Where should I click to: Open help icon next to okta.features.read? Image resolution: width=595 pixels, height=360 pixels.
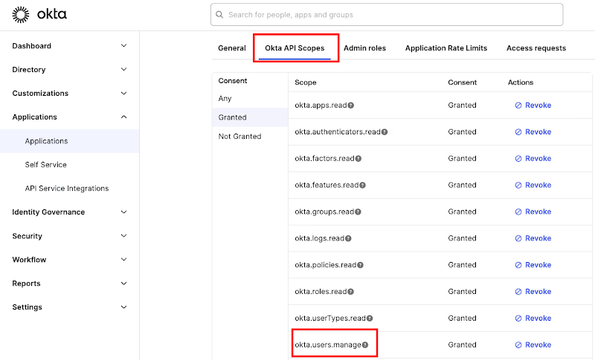point(362,185)
